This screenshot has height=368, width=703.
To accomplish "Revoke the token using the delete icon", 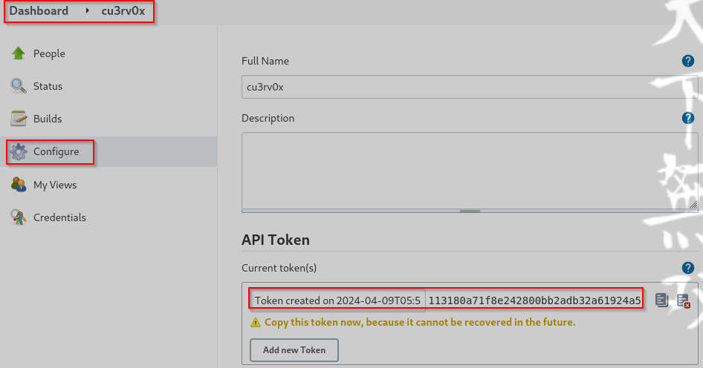I will 683,300.
